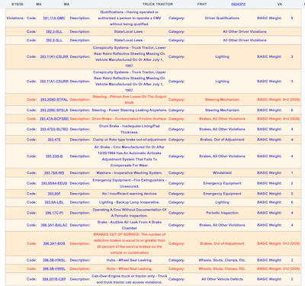Select 'Lighting' category in 393.9A-LBL row

pos(222,202)
